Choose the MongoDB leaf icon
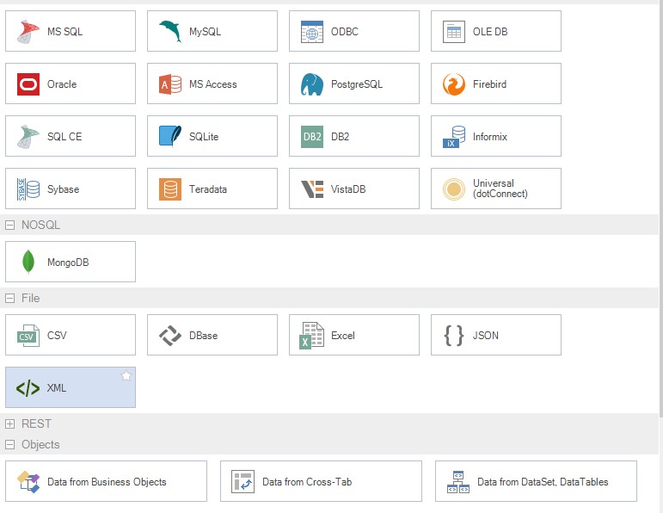Screen dimensions: 663x513 pyautogui.click(x=28, y=262)
